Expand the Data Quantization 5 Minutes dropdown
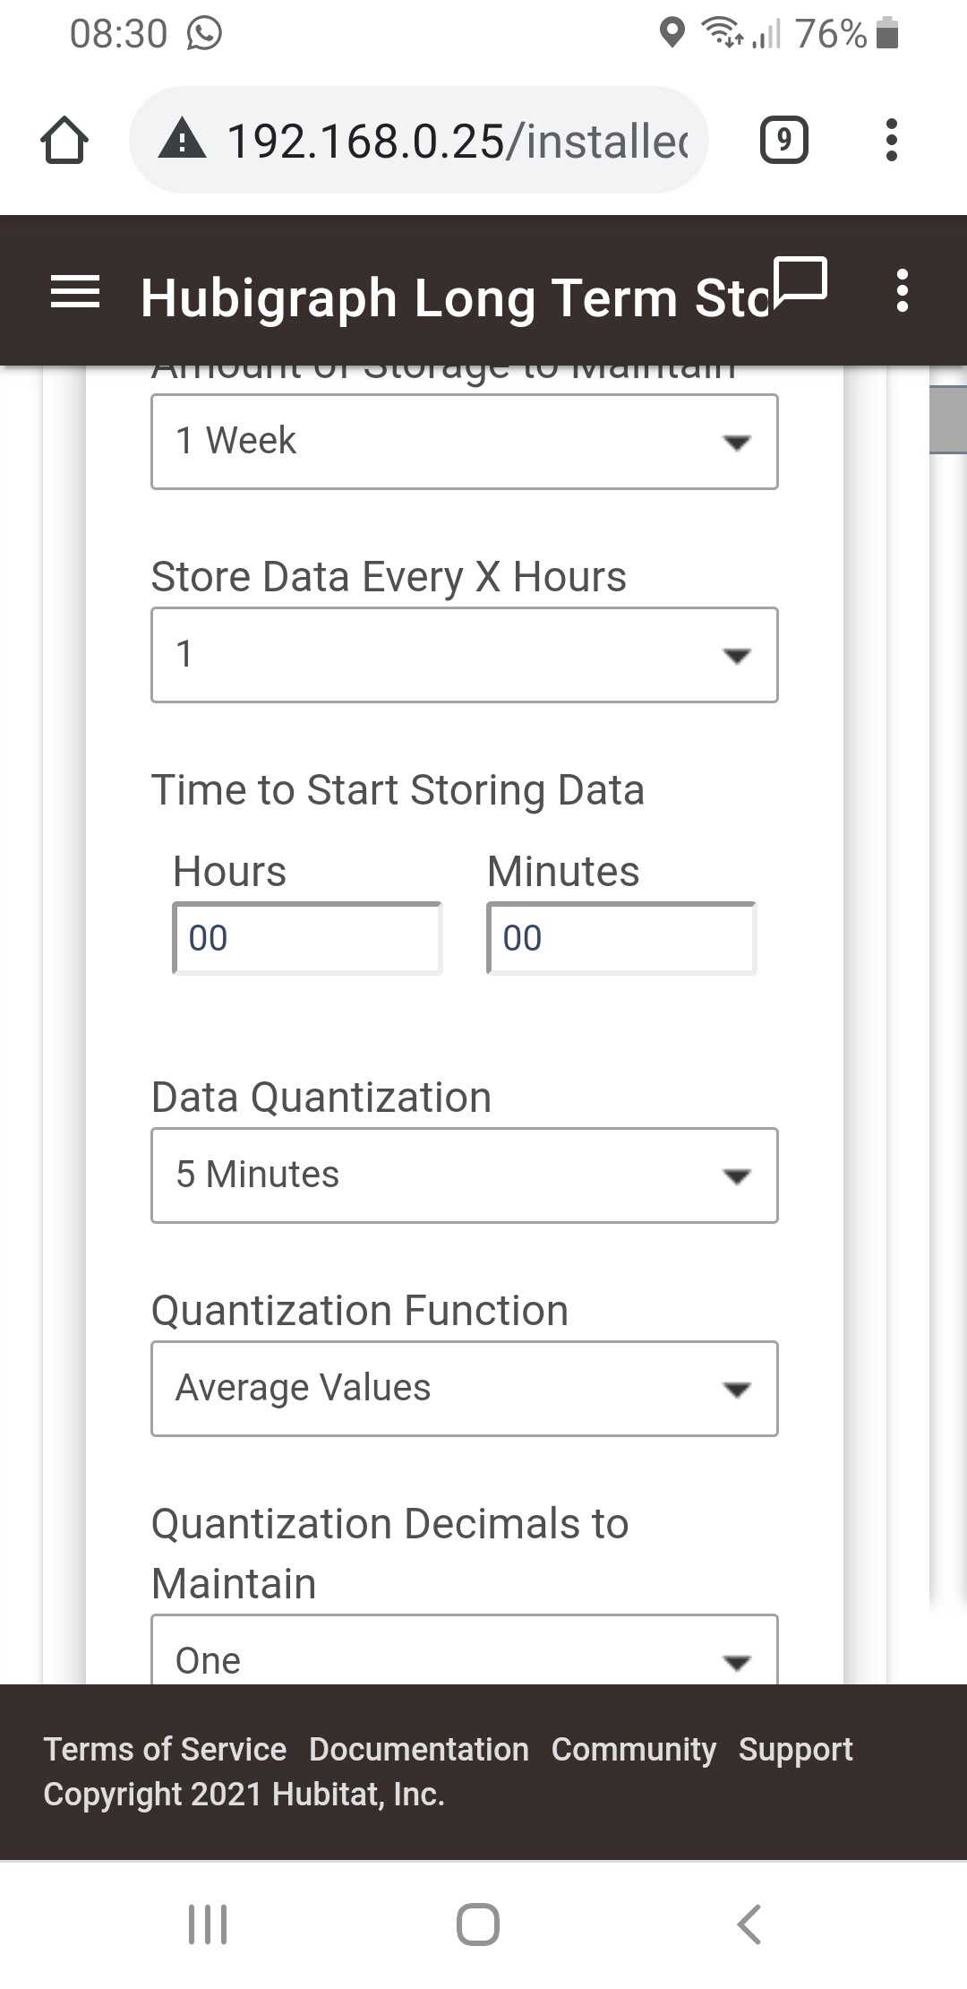This screenshot has width=967, height=1989. click(x=464, y=1175)
